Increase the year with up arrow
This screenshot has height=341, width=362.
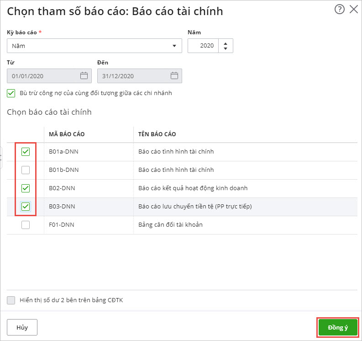226,43
